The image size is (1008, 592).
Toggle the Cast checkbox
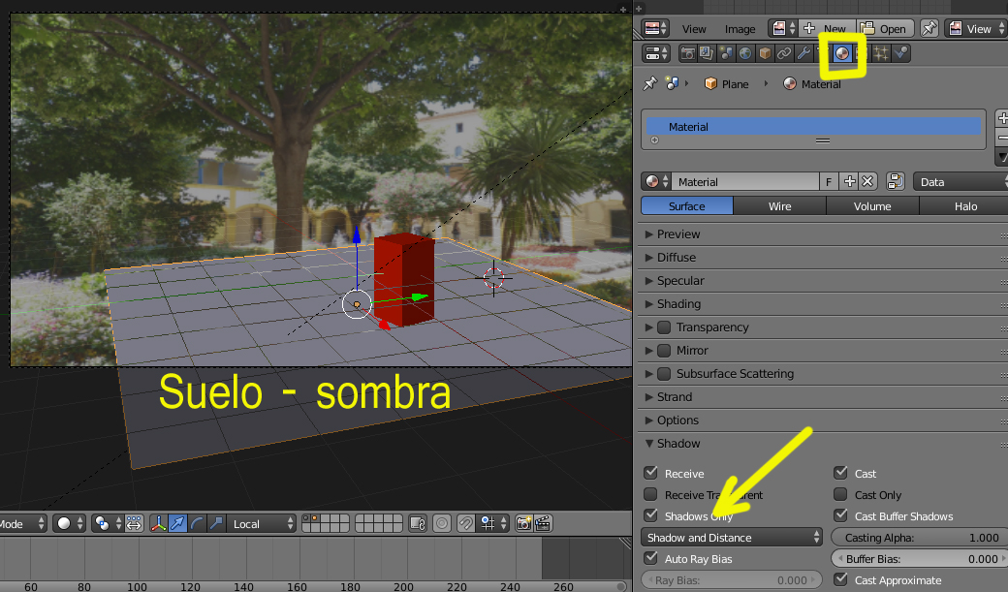coord(840,473)
